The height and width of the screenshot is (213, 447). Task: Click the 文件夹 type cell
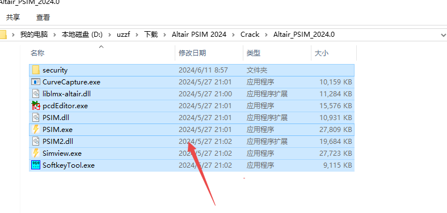[x=257, y=70]
